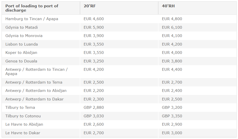Select the Tilbury to Tema route cell
The image size is (238, 139).
click(41, 108)
